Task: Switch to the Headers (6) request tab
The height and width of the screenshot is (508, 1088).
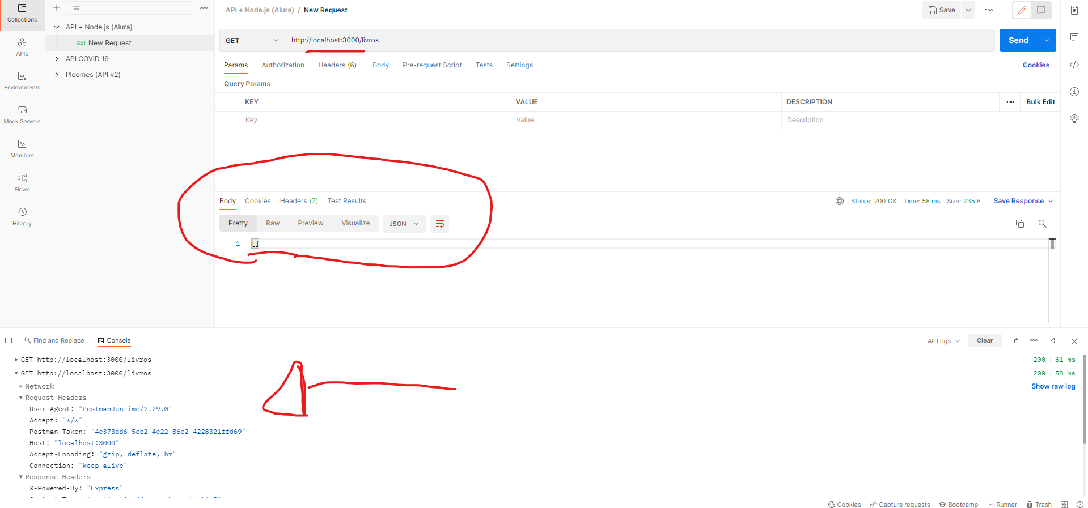Action: 337,65
